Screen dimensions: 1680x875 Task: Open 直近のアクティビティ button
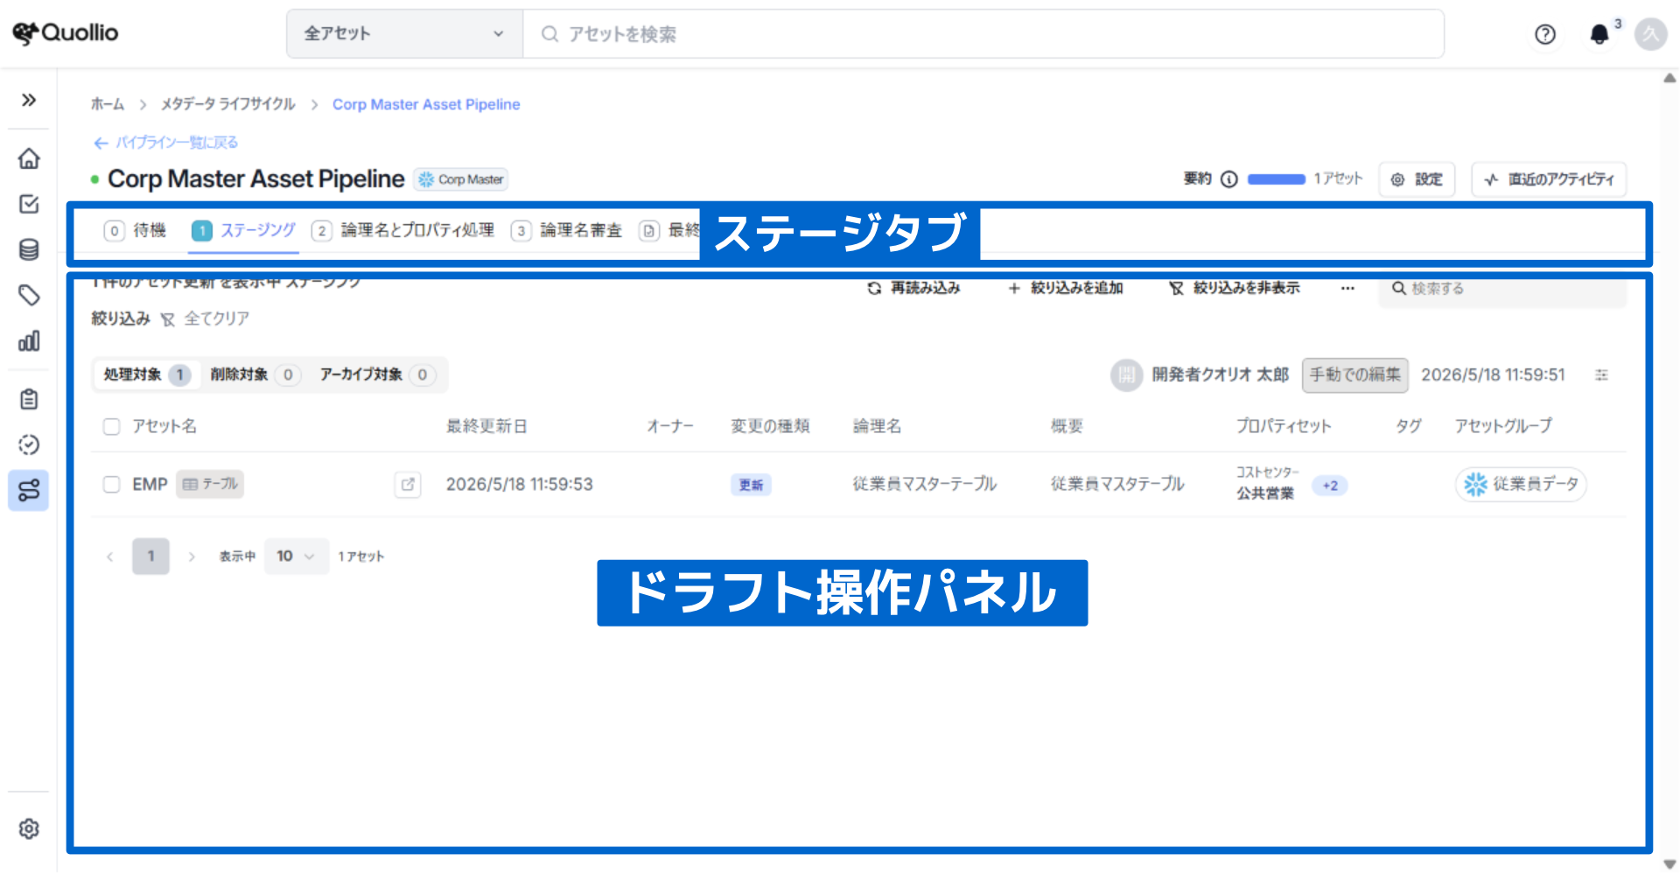(1549, 179)
